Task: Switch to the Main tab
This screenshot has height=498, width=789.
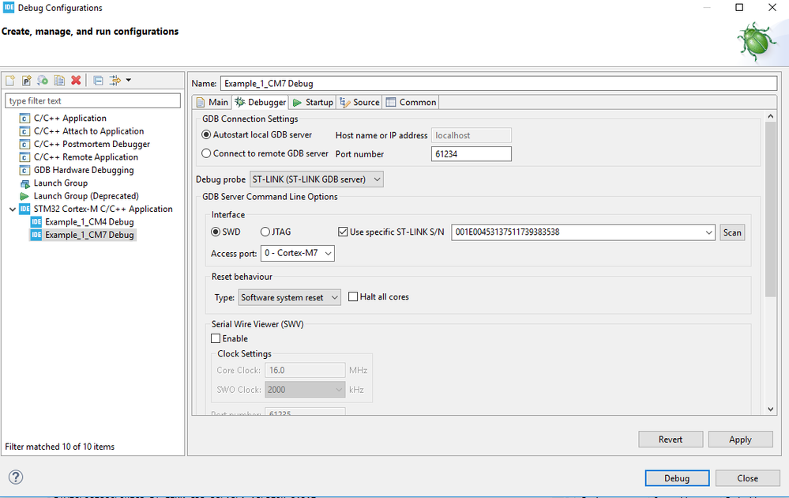Action: pyautogui.click(x=212, y=102)
